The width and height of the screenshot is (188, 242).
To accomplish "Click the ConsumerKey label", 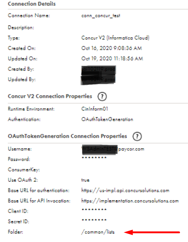I will [x=24, y=169].
